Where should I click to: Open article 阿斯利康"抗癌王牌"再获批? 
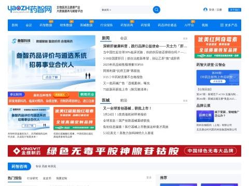tap(121, 71)
